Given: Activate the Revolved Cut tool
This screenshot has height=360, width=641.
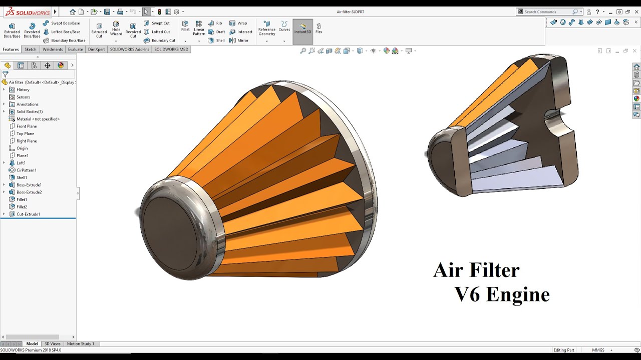Looking at the screenshot, I should tap(133, 30).
